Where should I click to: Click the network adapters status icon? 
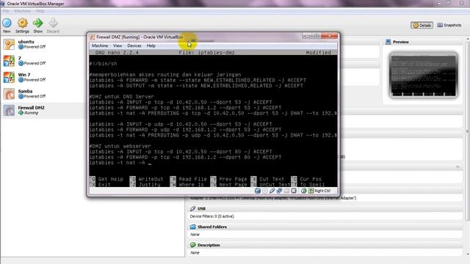coord(279,191)
